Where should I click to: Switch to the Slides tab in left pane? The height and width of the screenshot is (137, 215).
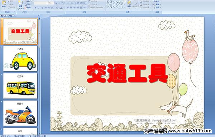4,16
